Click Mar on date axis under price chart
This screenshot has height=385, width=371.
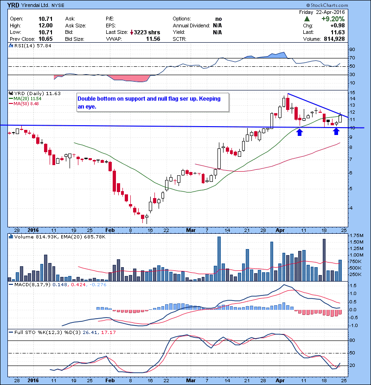[191, 231]
